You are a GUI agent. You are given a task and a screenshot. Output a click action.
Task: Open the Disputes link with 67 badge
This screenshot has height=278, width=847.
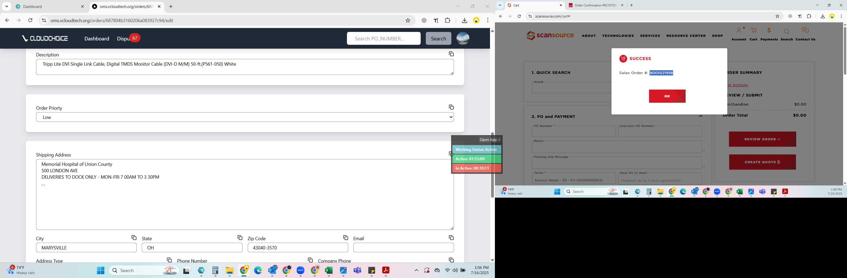point(128,38)
